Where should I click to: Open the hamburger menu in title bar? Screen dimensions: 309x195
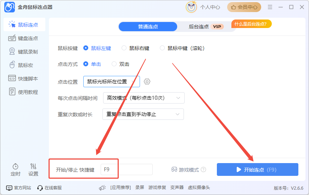click(270, 7)
